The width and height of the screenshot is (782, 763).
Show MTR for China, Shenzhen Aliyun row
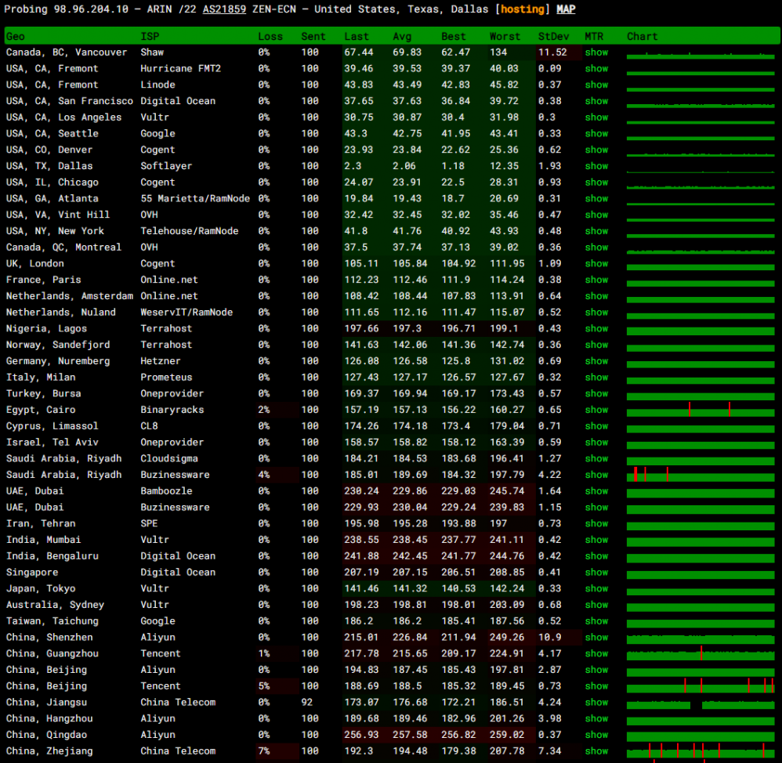[596, 638]
